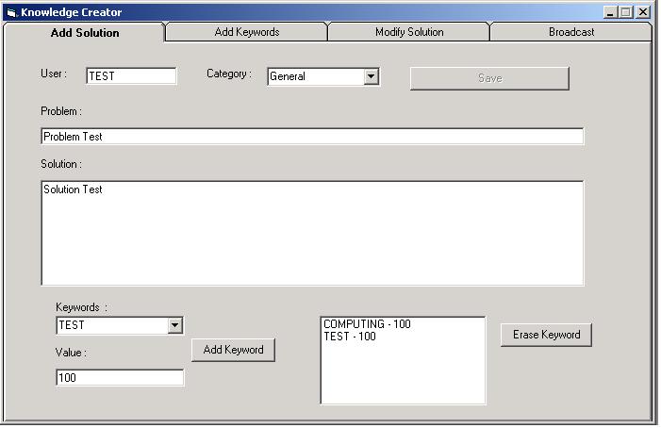Select COMPUTING - 100 in the keyword list

tap(367, 324)
